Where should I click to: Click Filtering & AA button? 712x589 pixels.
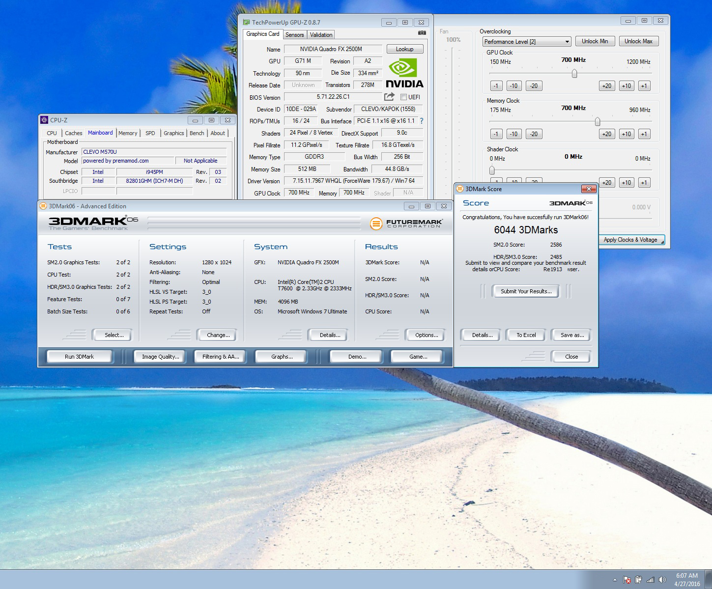221,357
